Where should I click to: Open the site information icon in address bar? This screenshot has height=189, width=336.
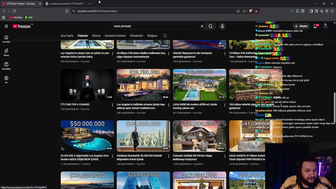click(x=73, y=11)
